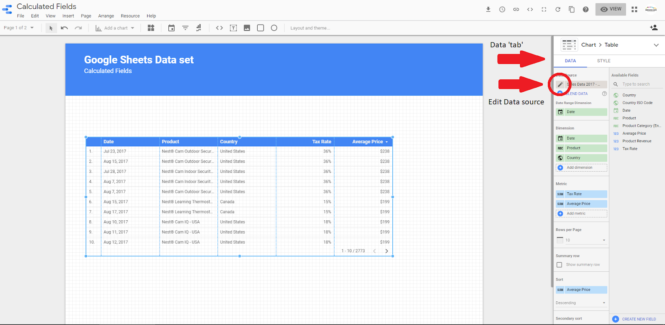This screenshot has height=325, width=665.
Task: Open the File menu
Action: [21, 16]
